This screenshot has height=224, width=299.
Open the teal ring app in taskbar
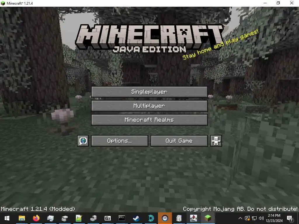tap(151, 218)
